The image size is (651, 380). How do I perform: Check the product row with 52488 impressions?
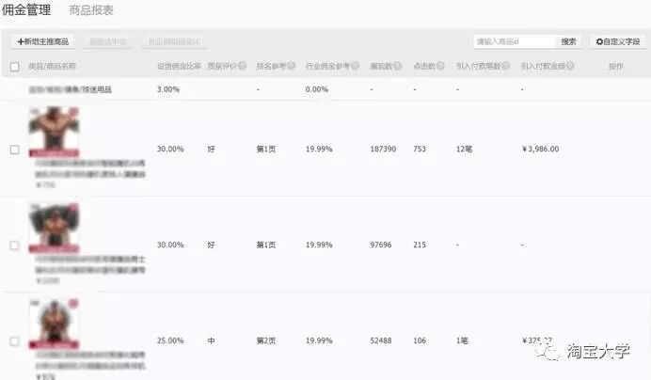coord(14,340)
